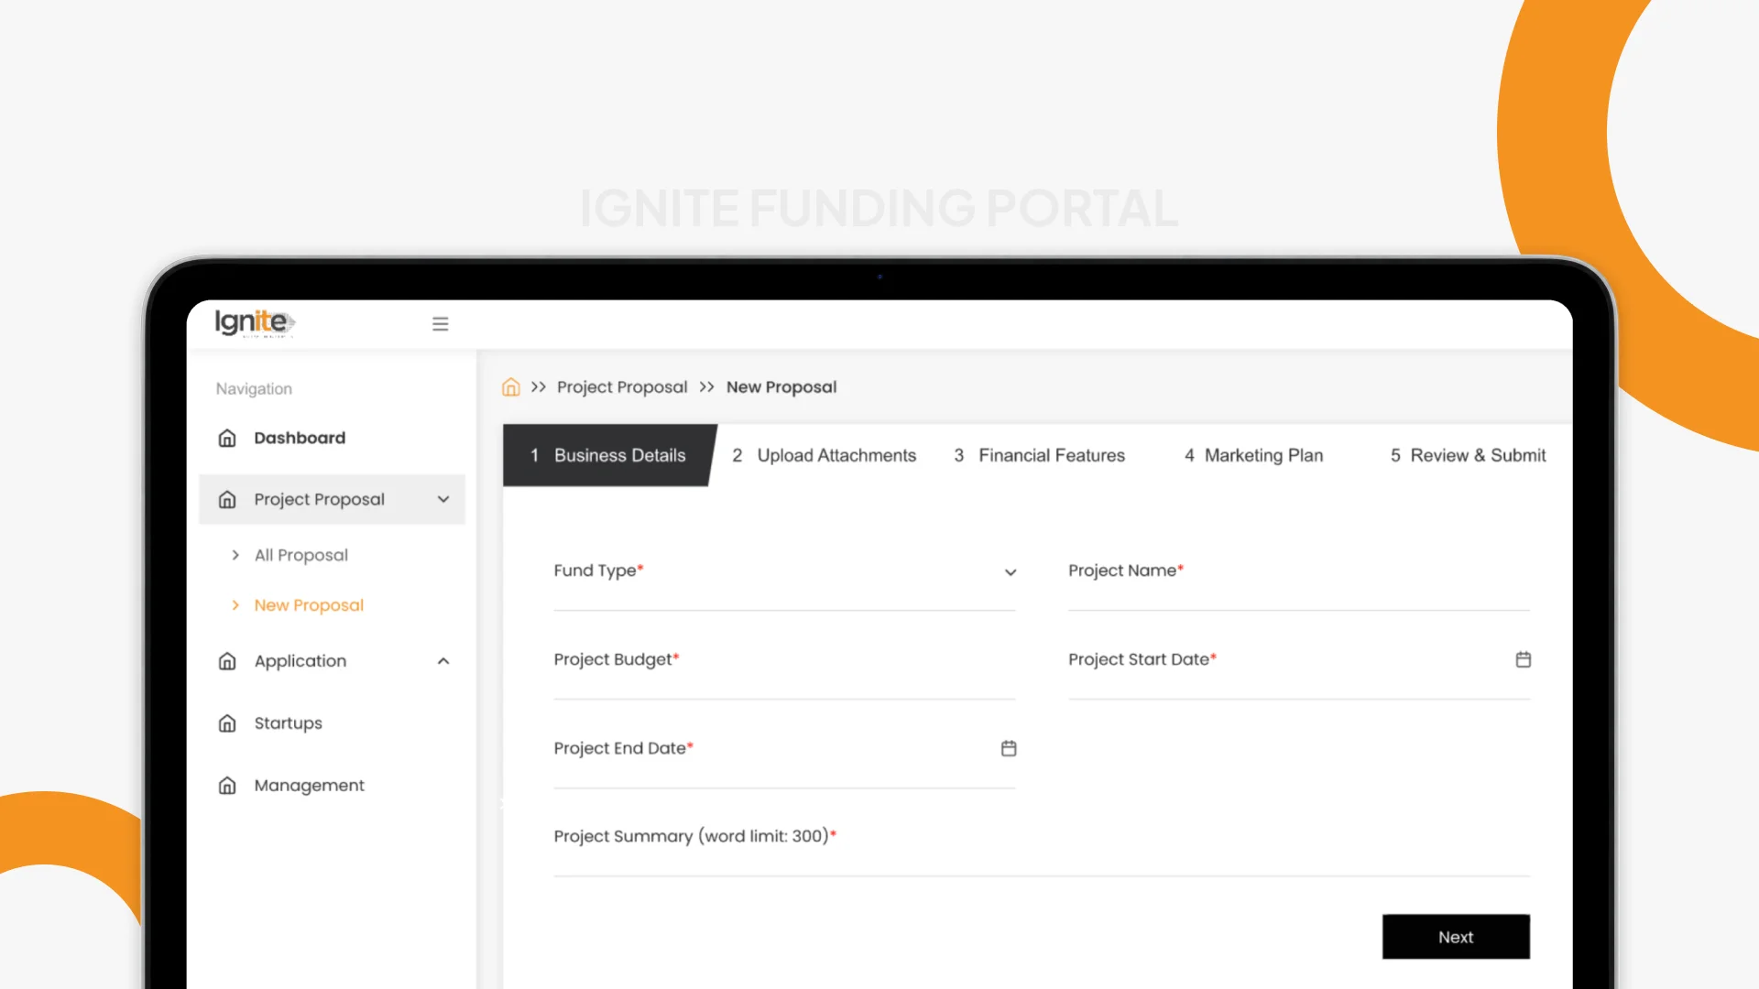Screen dimensions: 1759x989
Task: Expand the Application chevron
Action: click(443, 661)
